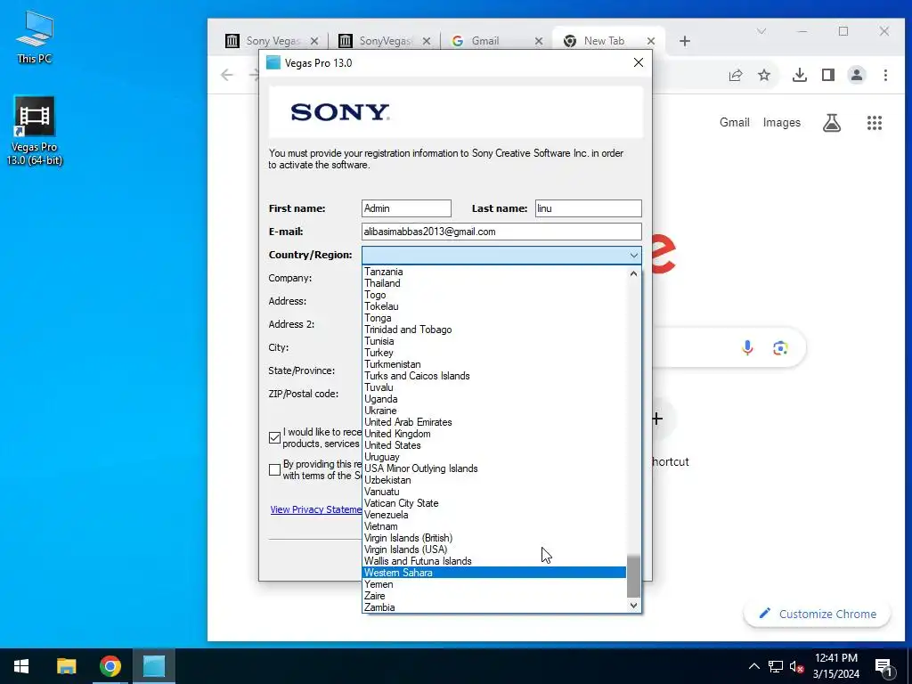Select Zambia at the list bottom

494,607
